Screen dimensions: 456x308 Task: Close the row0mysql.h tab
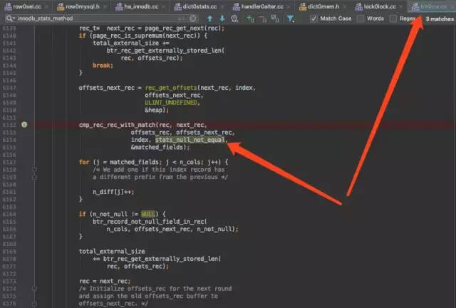(x=105, y=6)
